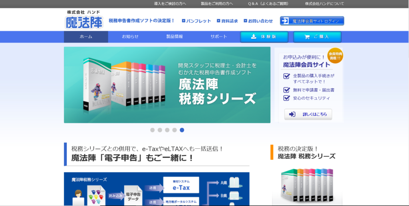This screenshot has height=206, width=409.
Task: Click the 電子申告データ document icon
Action: point(133,196)
